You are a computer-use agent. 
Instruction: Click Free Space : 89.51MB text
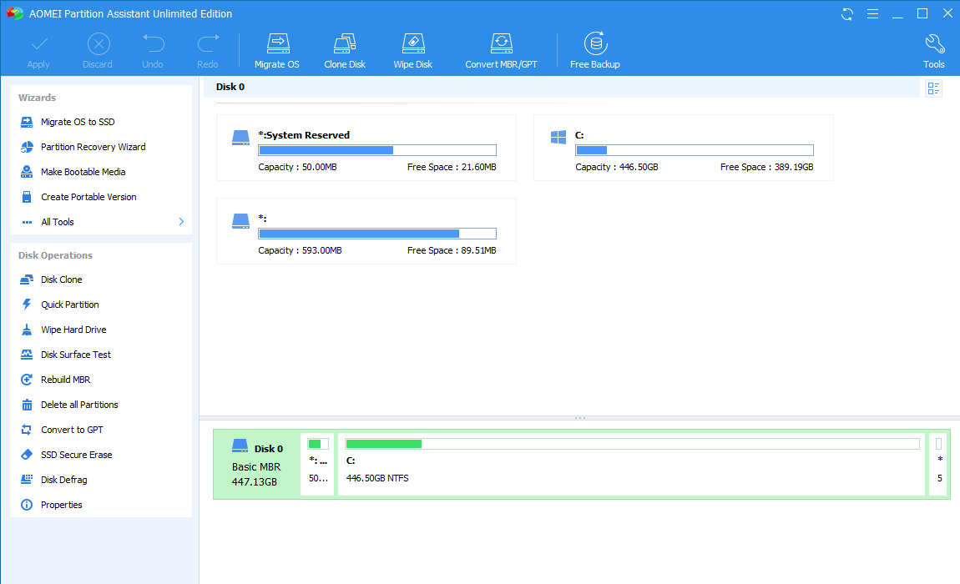pos(452,250)
